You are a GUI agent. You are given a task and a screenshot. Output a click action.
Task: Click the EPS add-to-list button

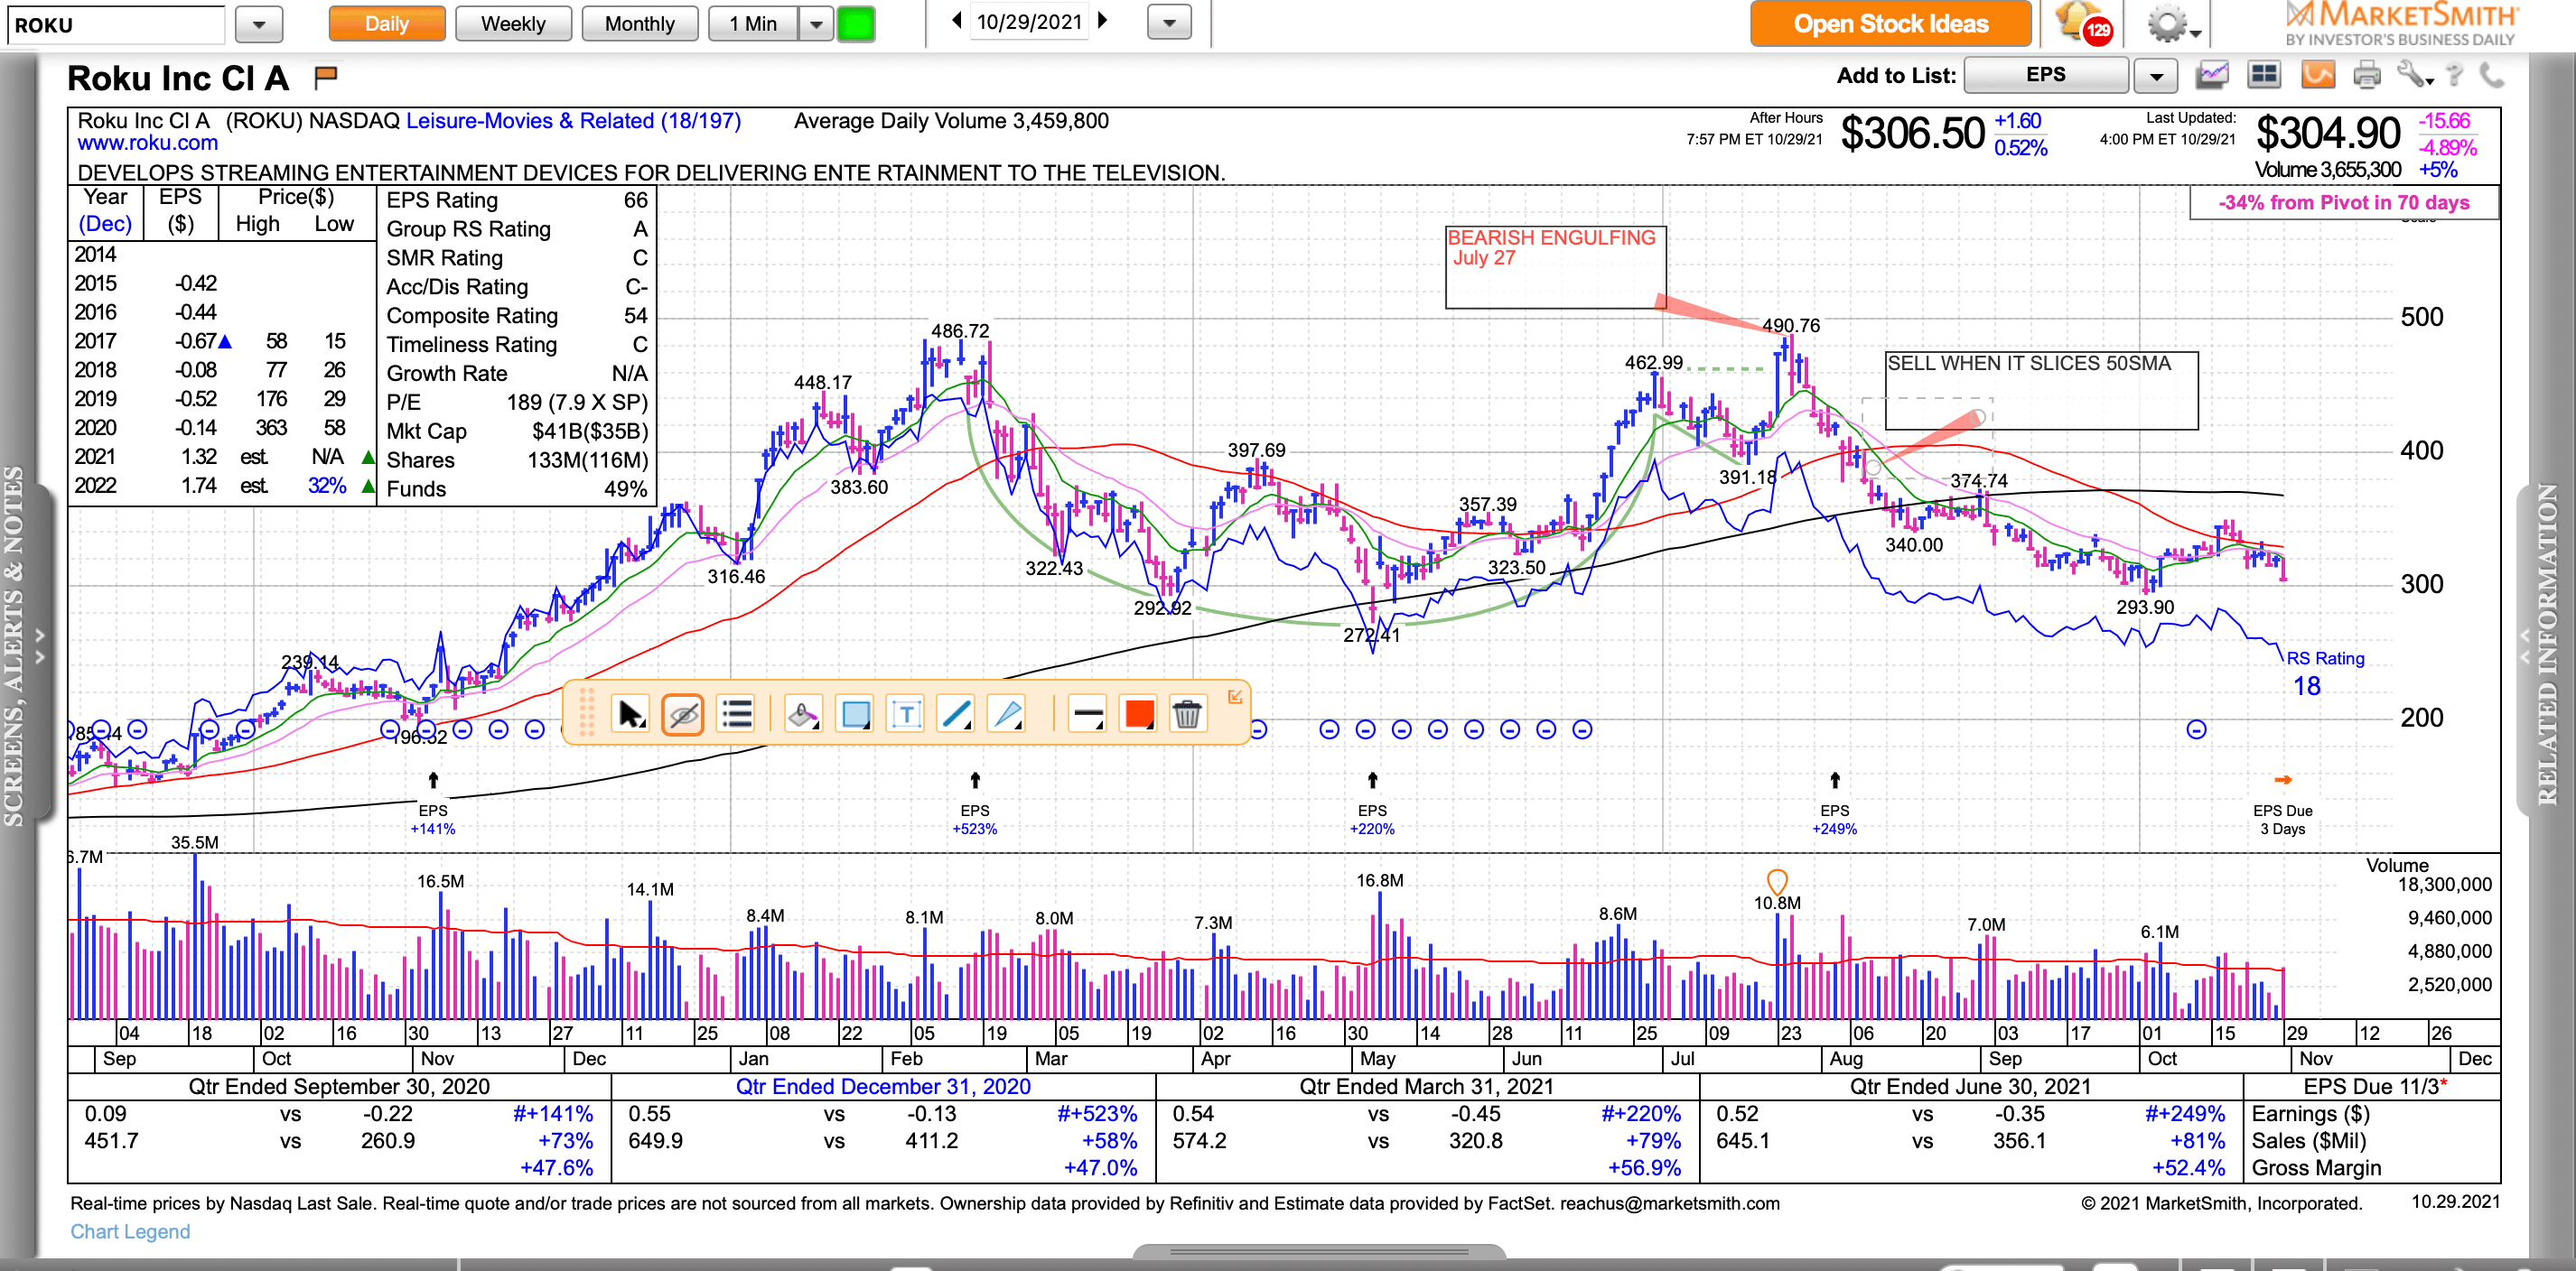(2046, 75)
